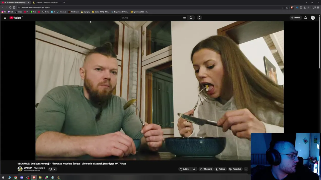Reload the current page
321x180 pixels.
pyautogui.click(x=10, y=7)
